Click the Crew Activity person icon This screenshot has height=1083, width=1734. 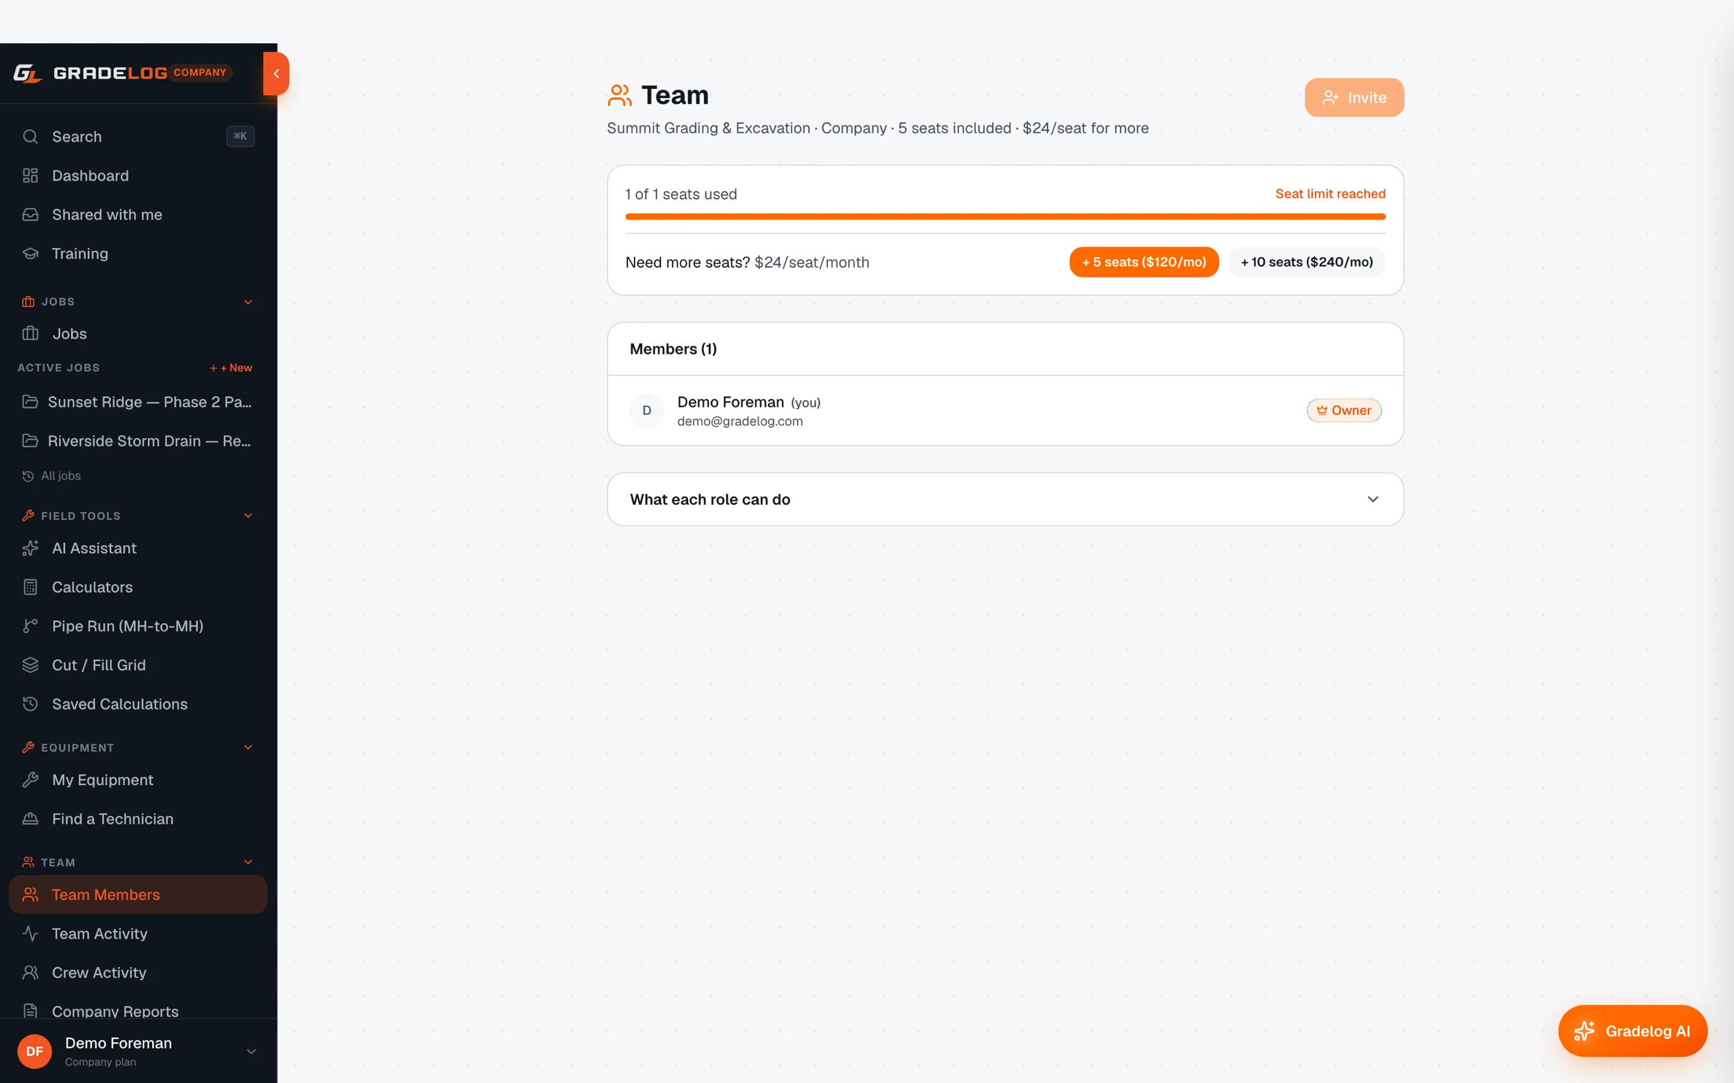30,973
